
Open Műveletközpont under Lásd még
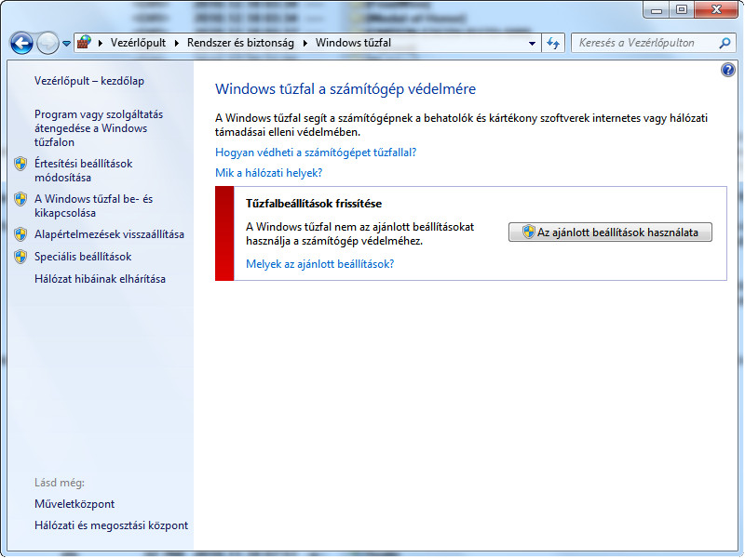coord(74,503)
